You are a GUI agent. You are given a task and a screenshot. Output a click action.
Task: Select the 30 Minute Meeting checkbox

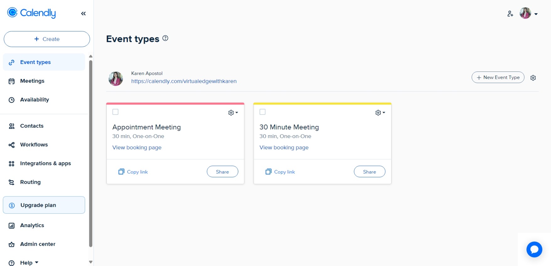[x=262, y=112]
